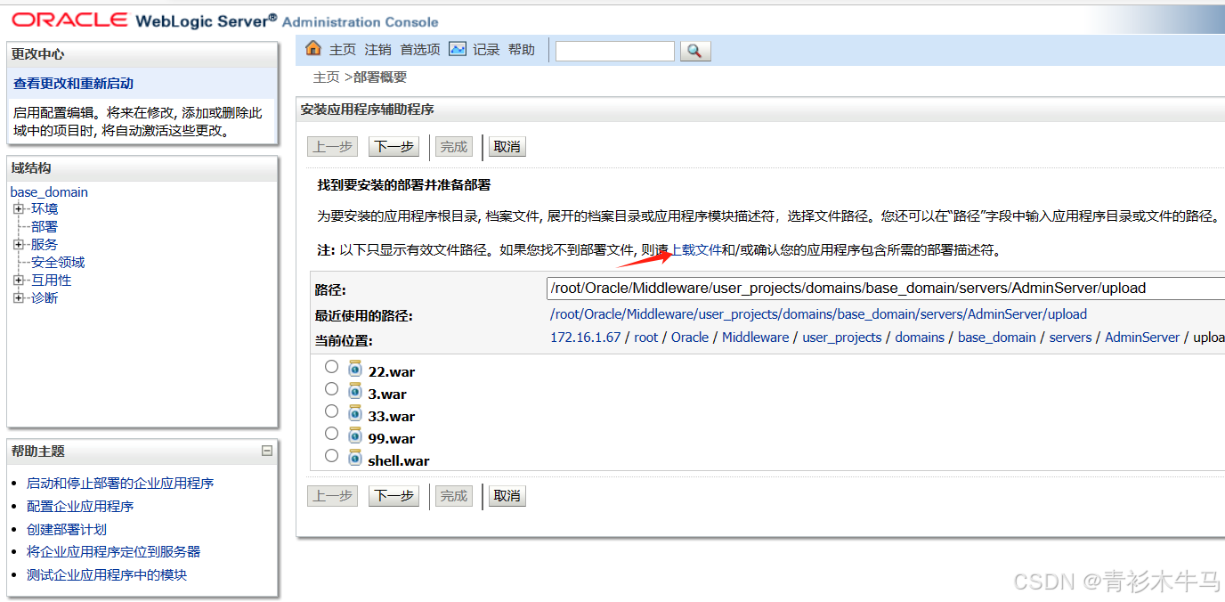Click 172.16.1.67 in current location breadcrumb
This screenshot has height=602, width=1225.
tap(585, 338)
